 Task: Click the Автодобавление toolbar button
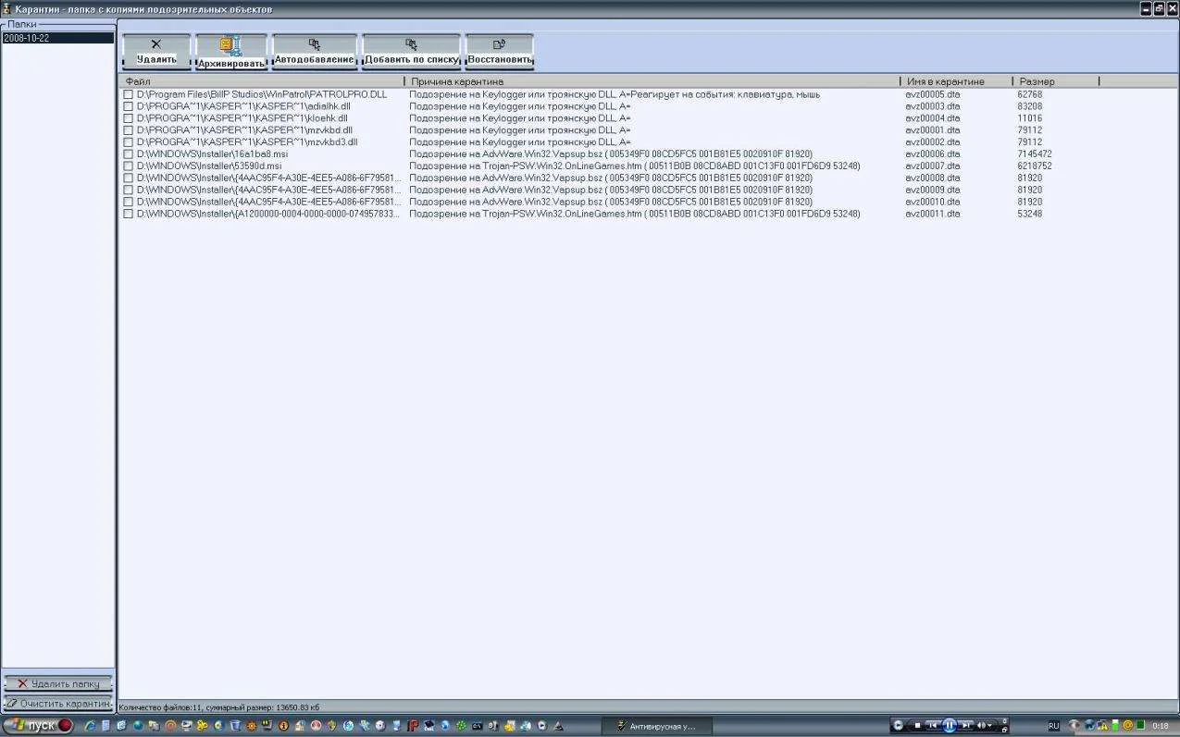coord(315,52)
